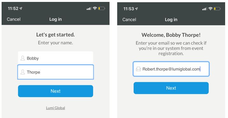Cancel login on the email entry screen
228x118 pixels.
pyautogui.click(x=129, y=19)
